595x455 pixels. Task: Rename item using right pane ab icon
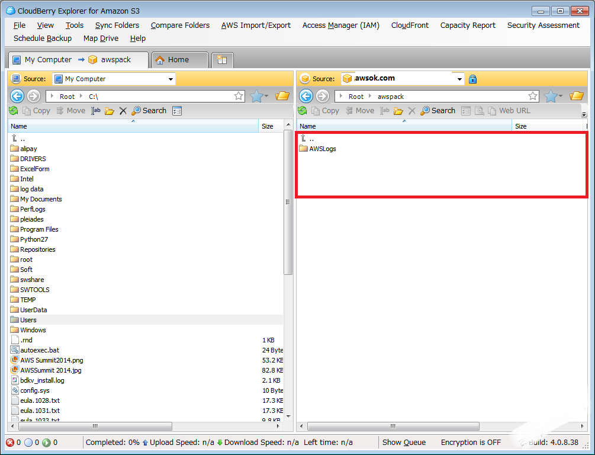coord(385,111)
